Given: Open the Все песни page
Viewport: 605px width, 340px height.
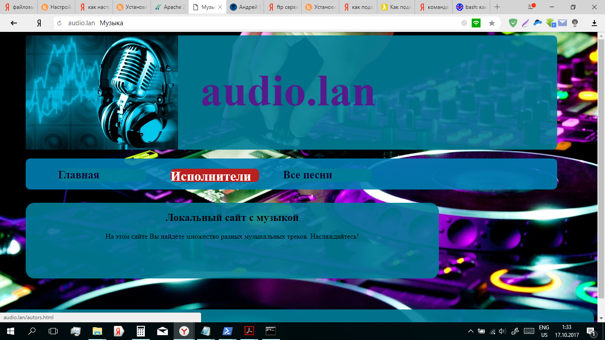Looking at the screenshot, I should (307, 175).
